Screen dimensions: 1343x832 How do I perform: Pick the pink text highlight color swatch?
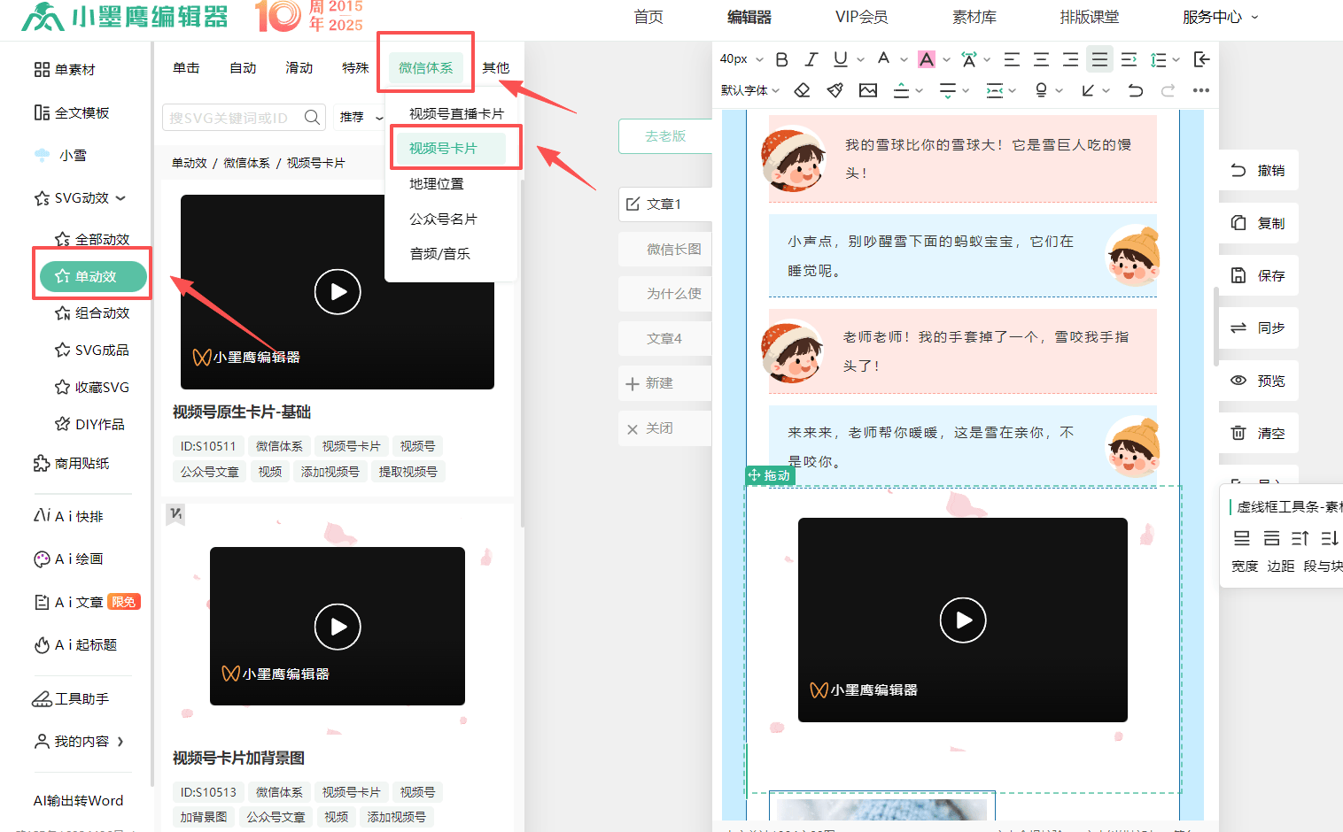point(926,59)
